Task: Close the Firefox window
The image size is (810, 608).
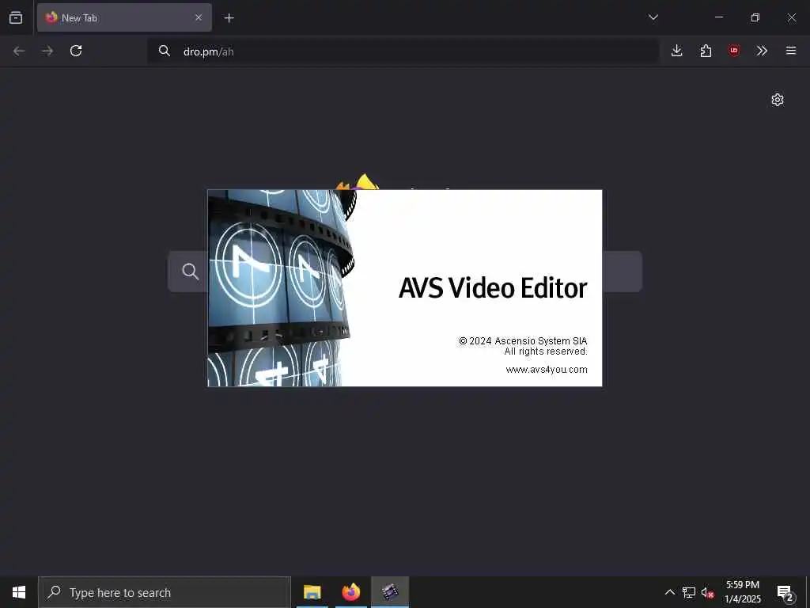Action: [x=791, y=17]
